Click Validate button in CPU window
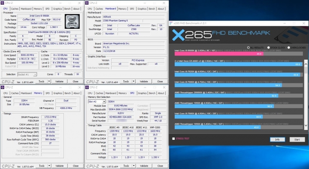 (59, 81)
